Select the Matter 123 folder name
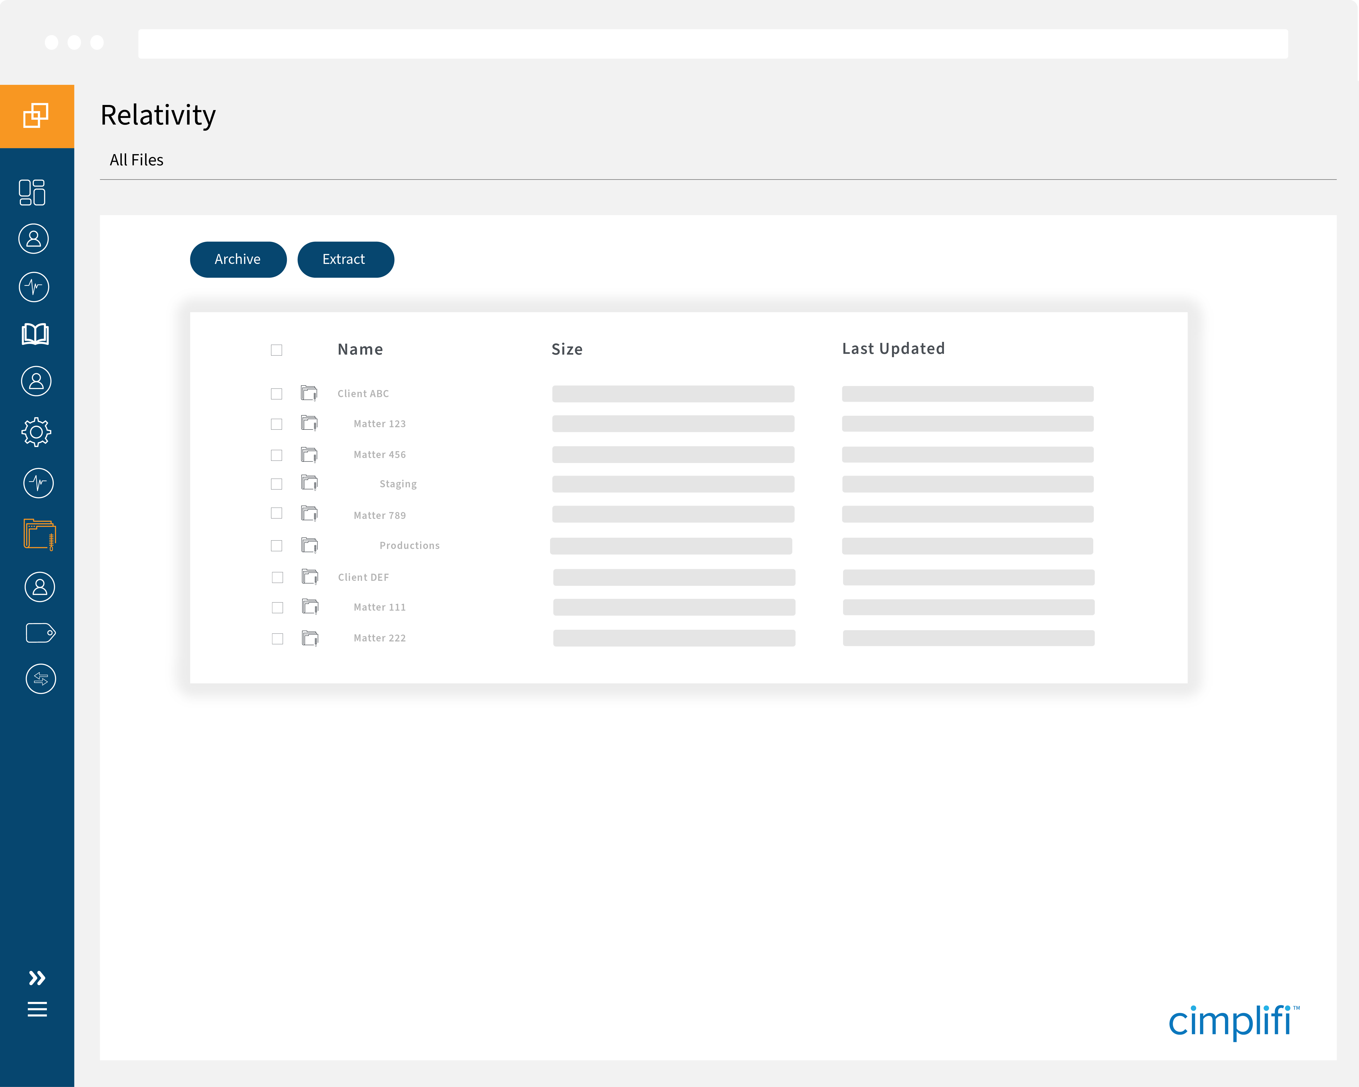The width and height of the screenshot is (1359, 1087). click(x=379, y=424)
